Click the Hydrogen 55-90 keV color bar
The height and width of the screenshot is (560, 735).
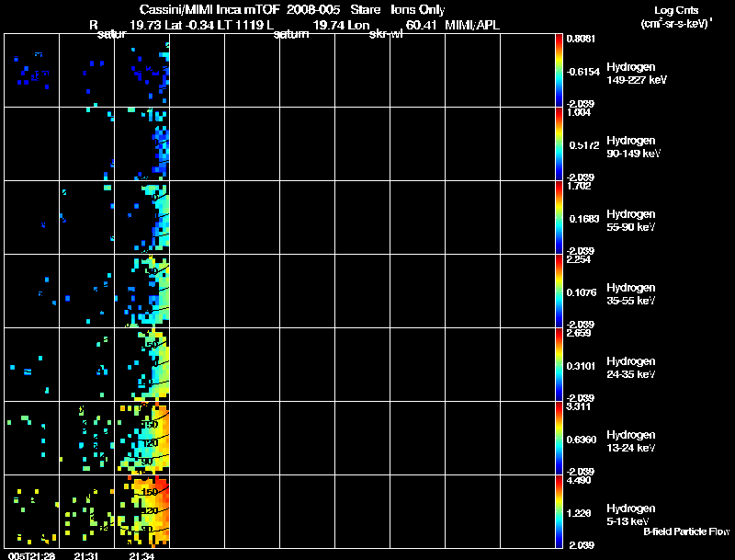tap(560, 218)
